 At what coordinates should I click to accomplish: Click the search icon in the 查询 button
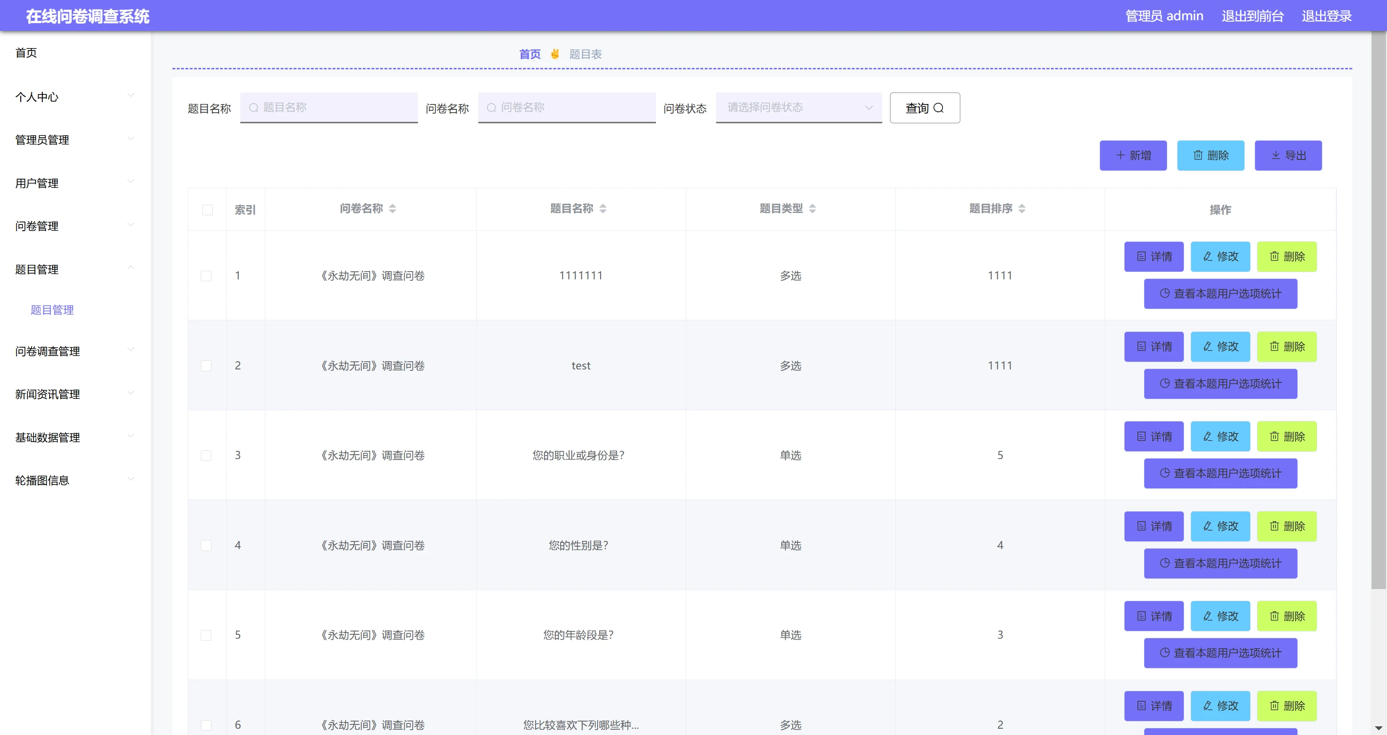(939, 108)
